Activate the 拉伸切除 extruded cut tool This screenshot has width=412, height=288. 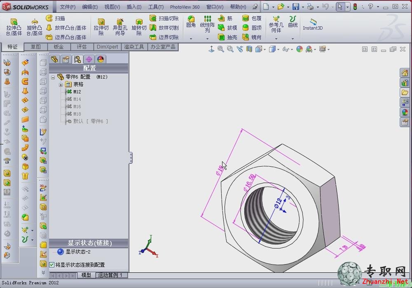[x=101, y=27]
